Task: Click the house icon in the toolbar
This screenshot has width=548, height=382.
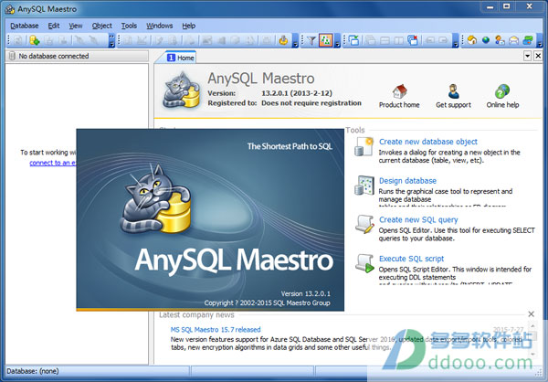Action: click(472, 40)
